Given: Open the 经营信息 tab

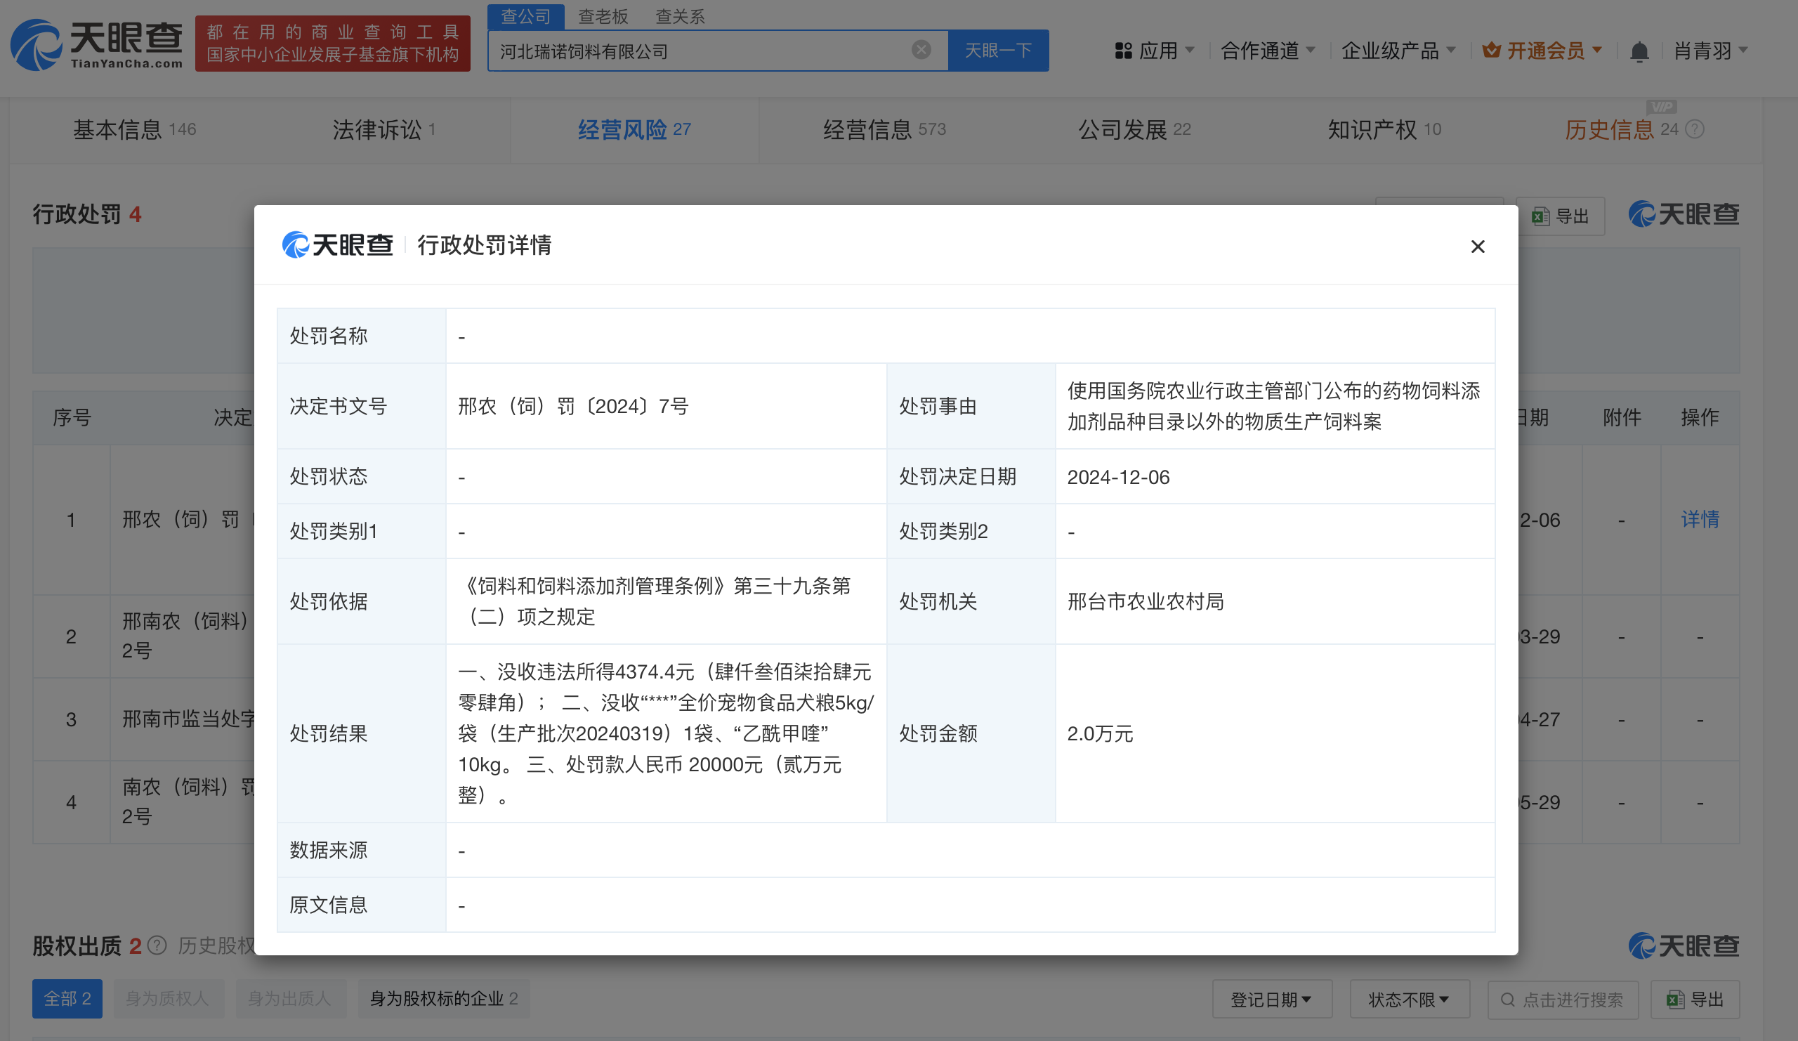Looking at the screenshot, I should 885,129.
